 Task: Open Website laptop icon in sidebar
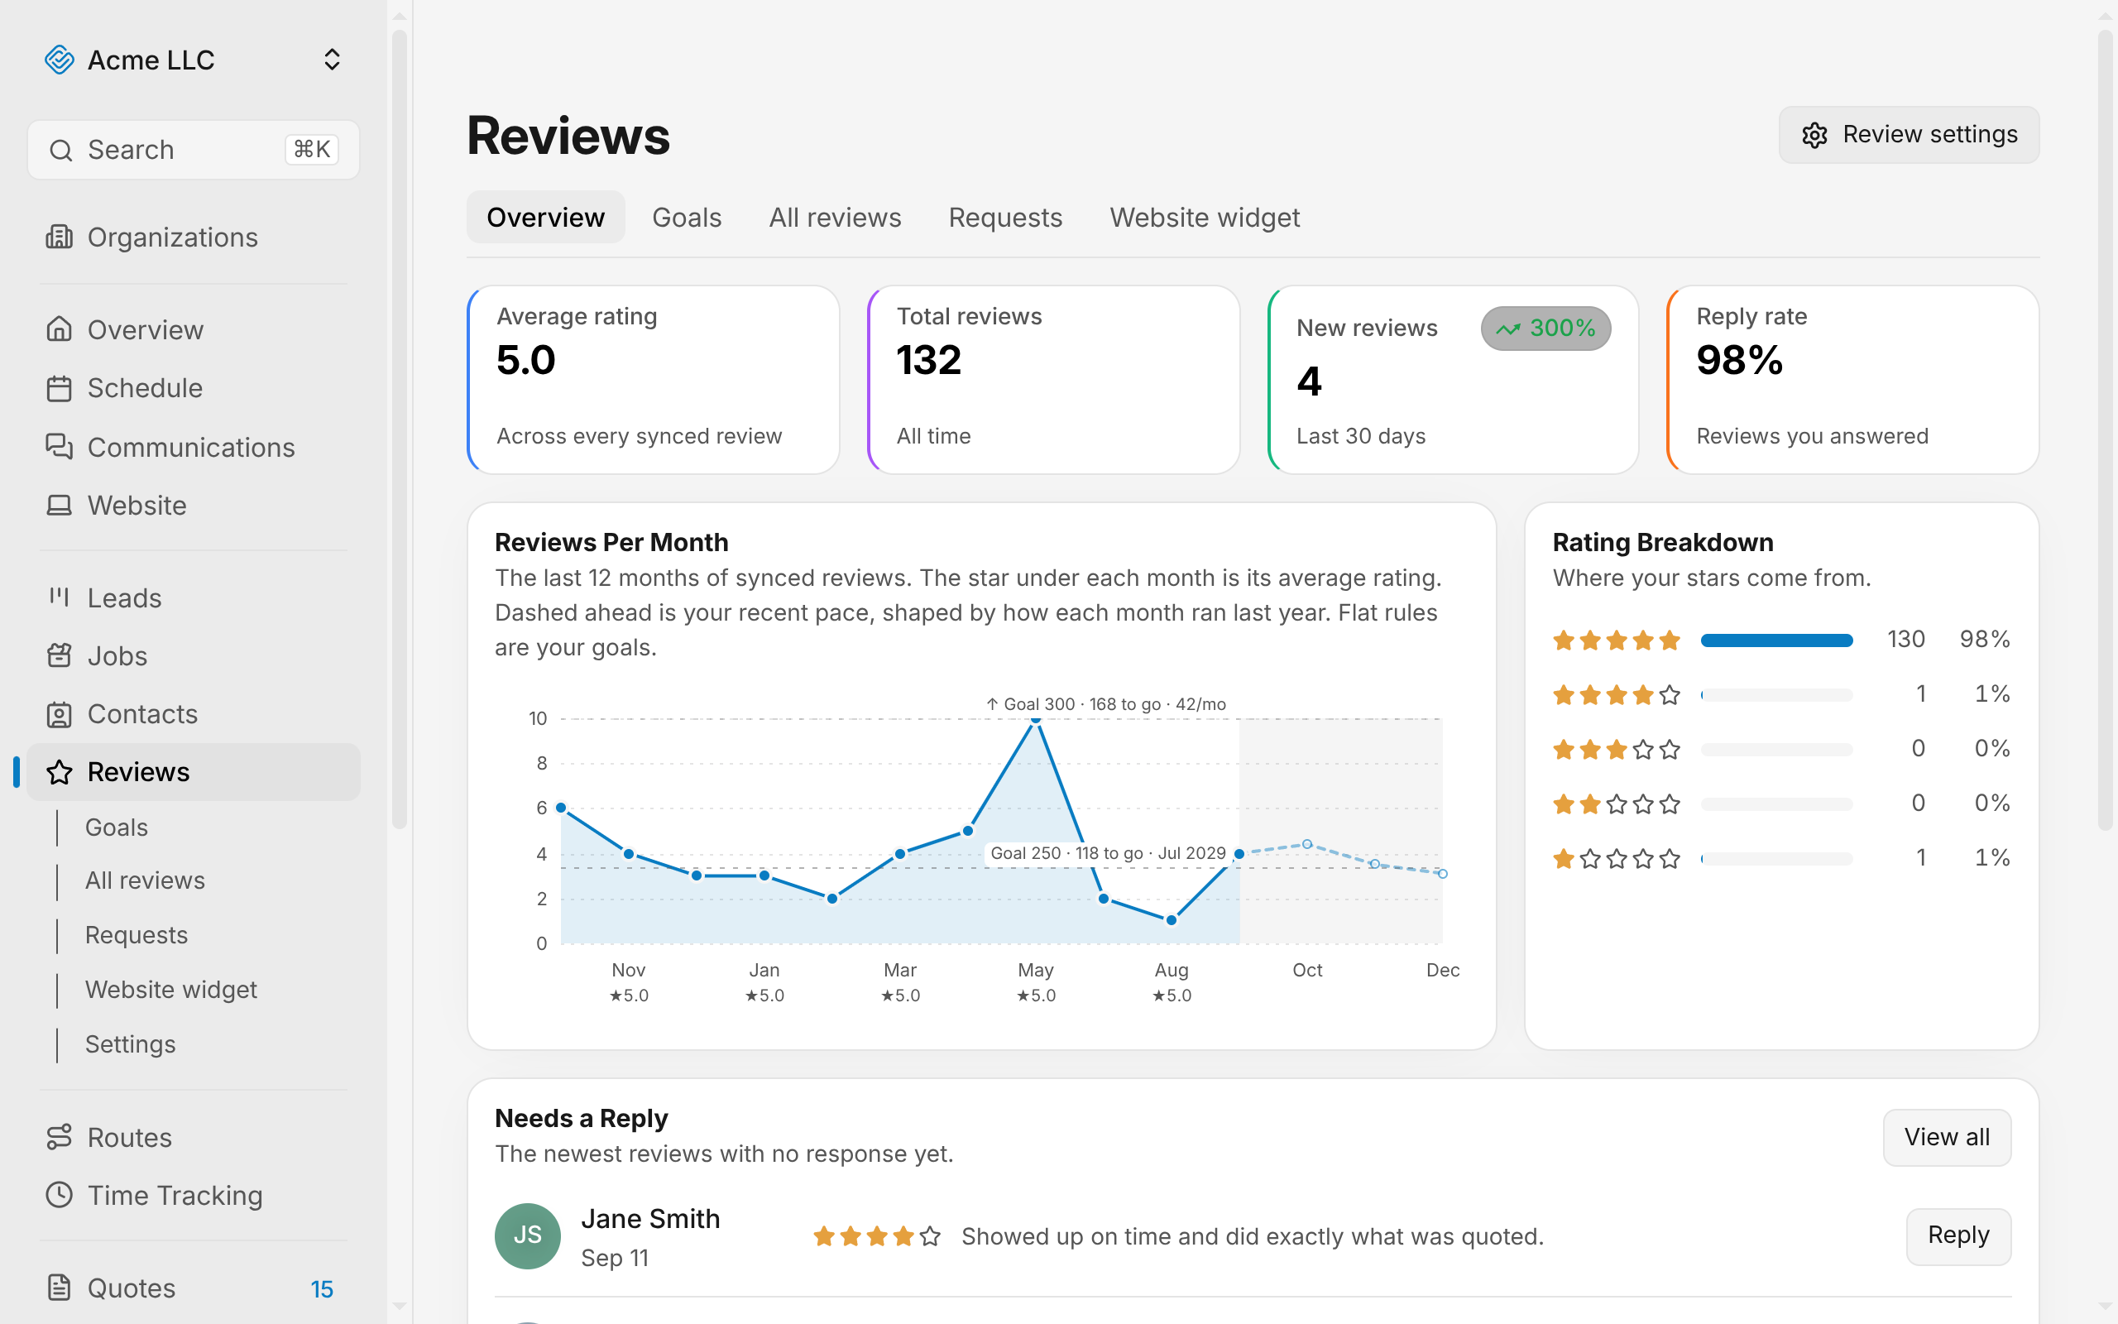[59, 506]
